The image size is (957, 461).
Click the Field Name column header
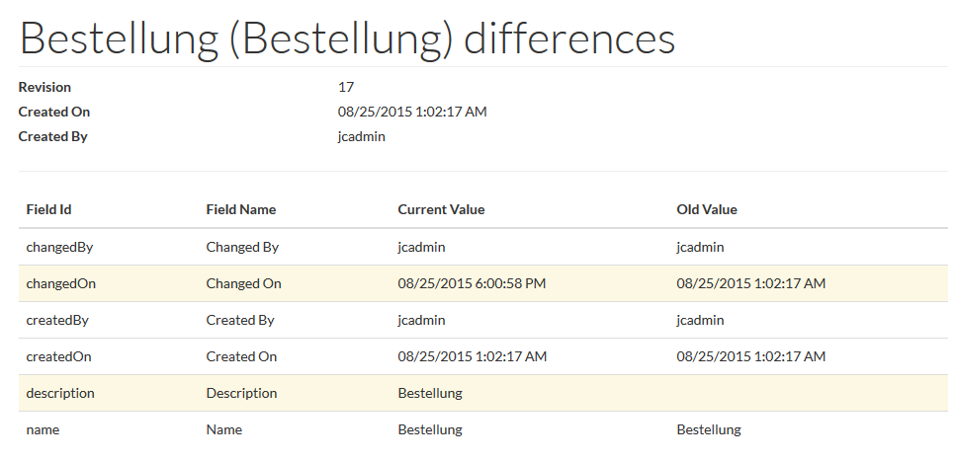[240, 209]
